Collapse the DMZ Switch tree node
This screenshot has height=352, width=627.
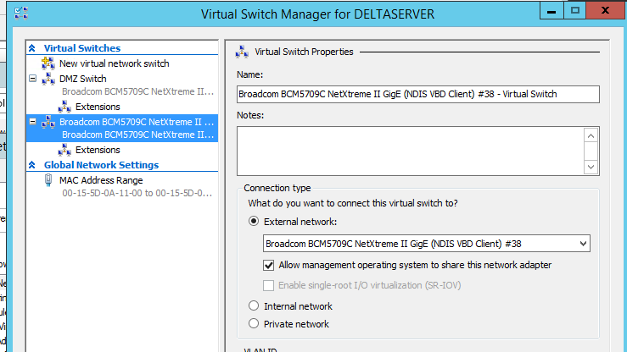pos(33,78)
